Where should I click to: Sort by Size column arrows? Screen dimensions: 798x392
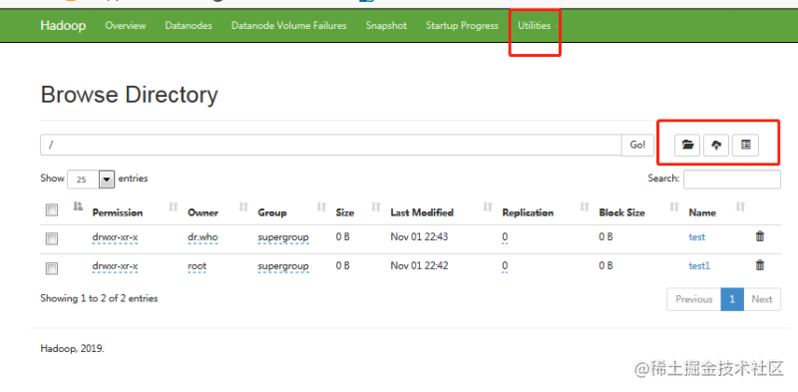[x=376, y=206]
